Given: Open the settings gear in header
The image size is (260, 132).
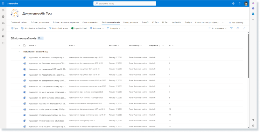Looking at the screenshot, I should click(x=233, y=3).
